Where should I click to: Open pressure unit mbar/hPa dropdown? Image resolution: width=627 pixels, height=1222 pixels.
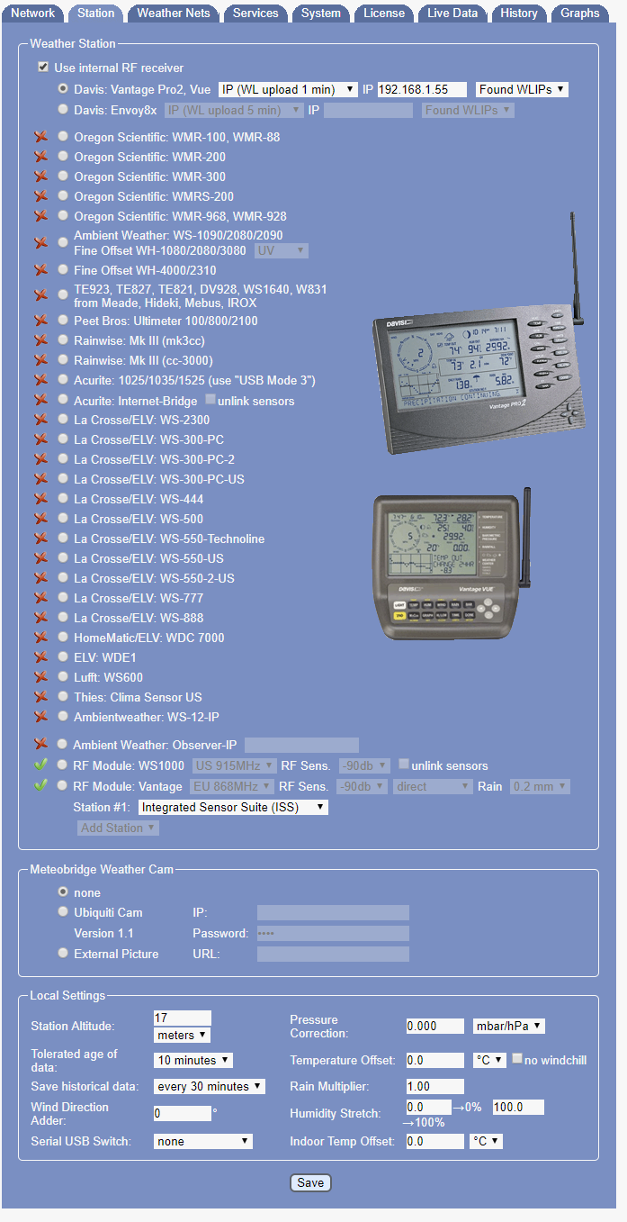(x=509, y=1026)
